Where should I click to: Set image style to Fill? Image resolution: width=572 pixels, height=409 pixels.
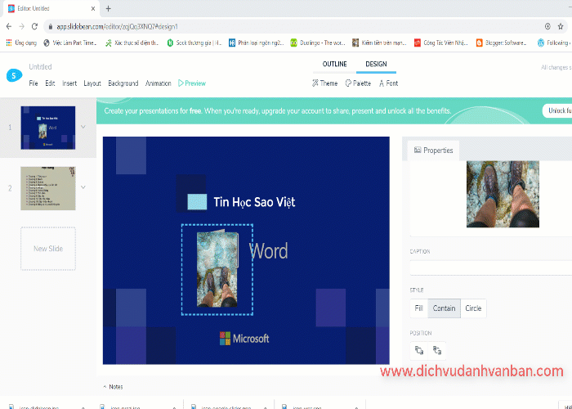click(418, 308)
